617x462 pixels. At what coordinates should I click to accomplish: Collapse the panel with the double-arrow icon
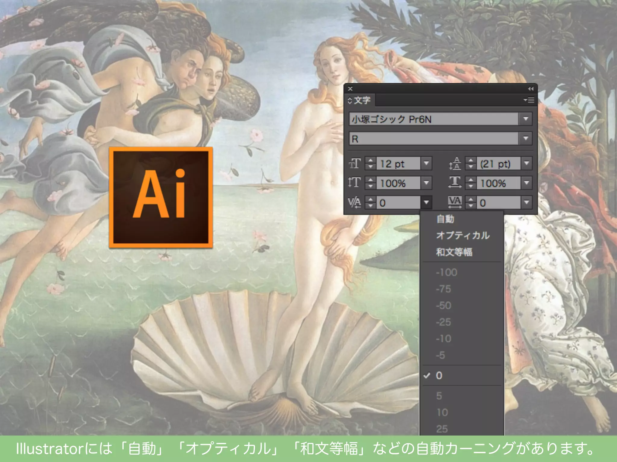pyautogui.click(x=531, y=89)
